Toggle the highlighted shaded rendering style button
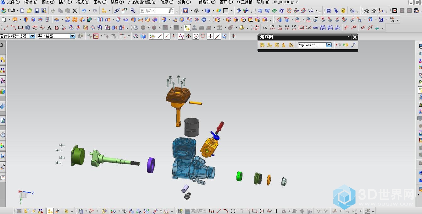Screen dimensions: 422x214 [x=187, y=28]
